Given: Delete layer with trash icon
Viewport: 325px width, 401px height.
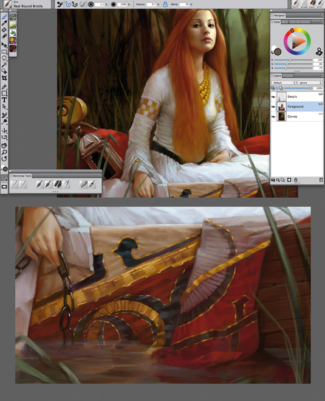Looking at the screenshot, I should (321, 180).
